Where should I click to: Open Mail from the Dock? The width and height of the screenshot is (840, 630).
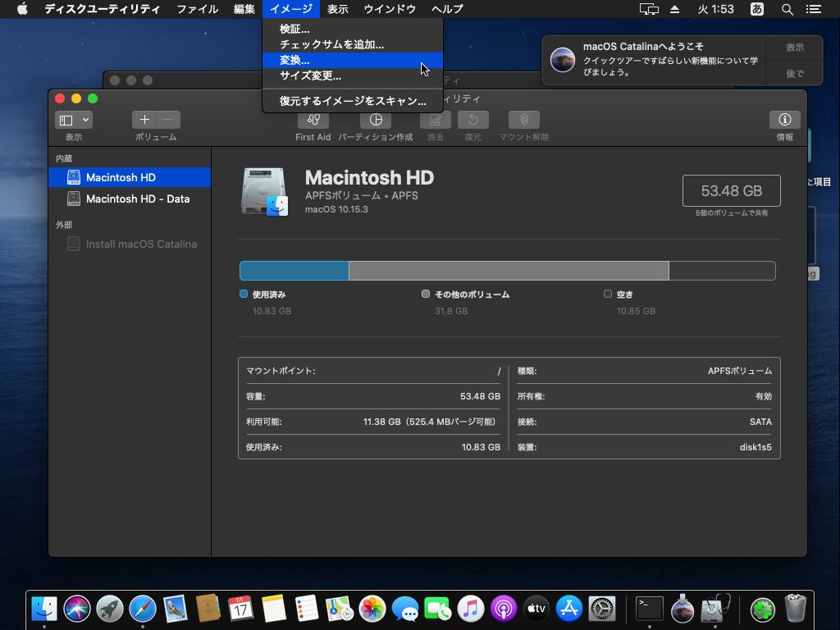176,609
